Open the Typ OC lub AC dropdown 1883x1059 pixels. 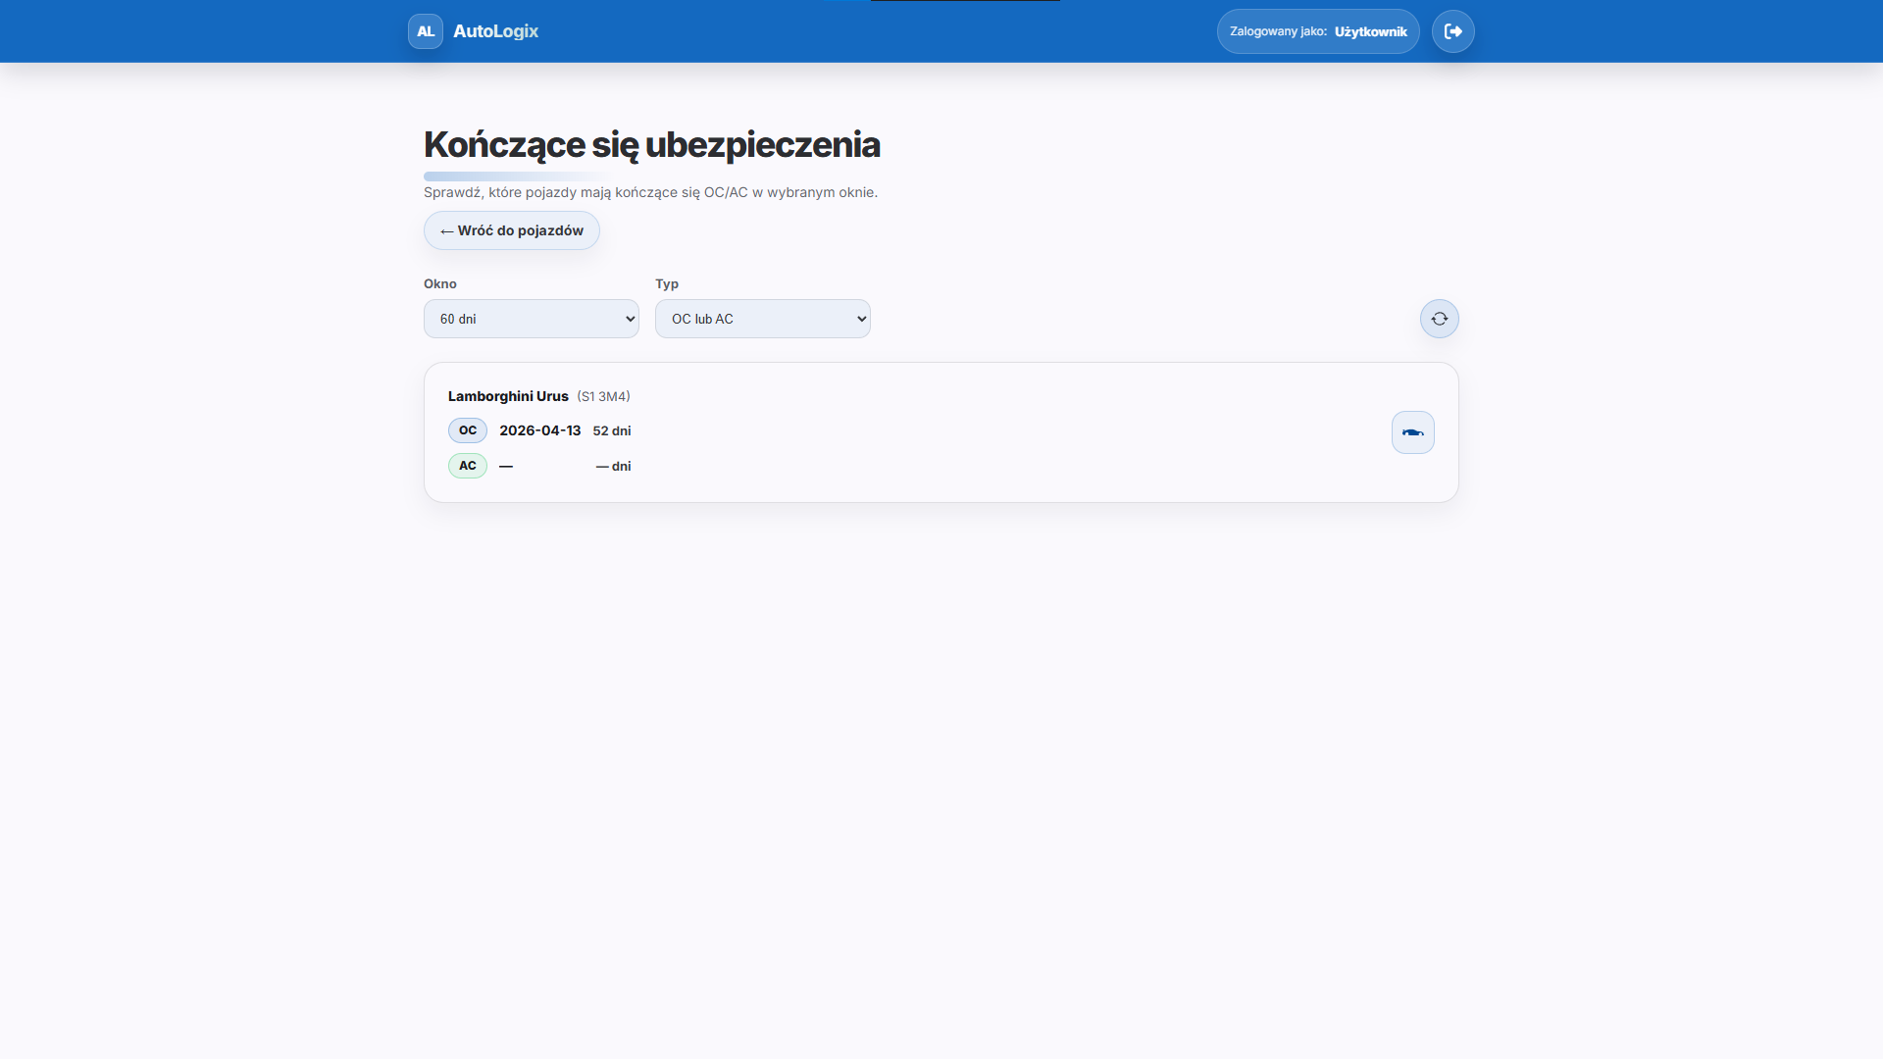763,319
